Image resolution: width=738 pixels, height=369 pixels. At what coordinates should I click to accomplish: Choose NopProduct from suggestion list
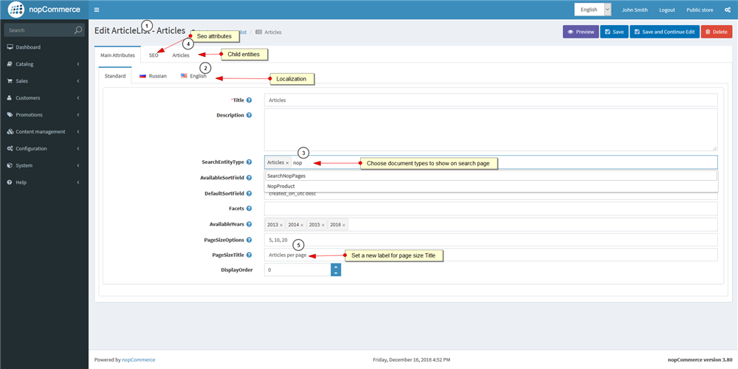(x=491, y=187)
